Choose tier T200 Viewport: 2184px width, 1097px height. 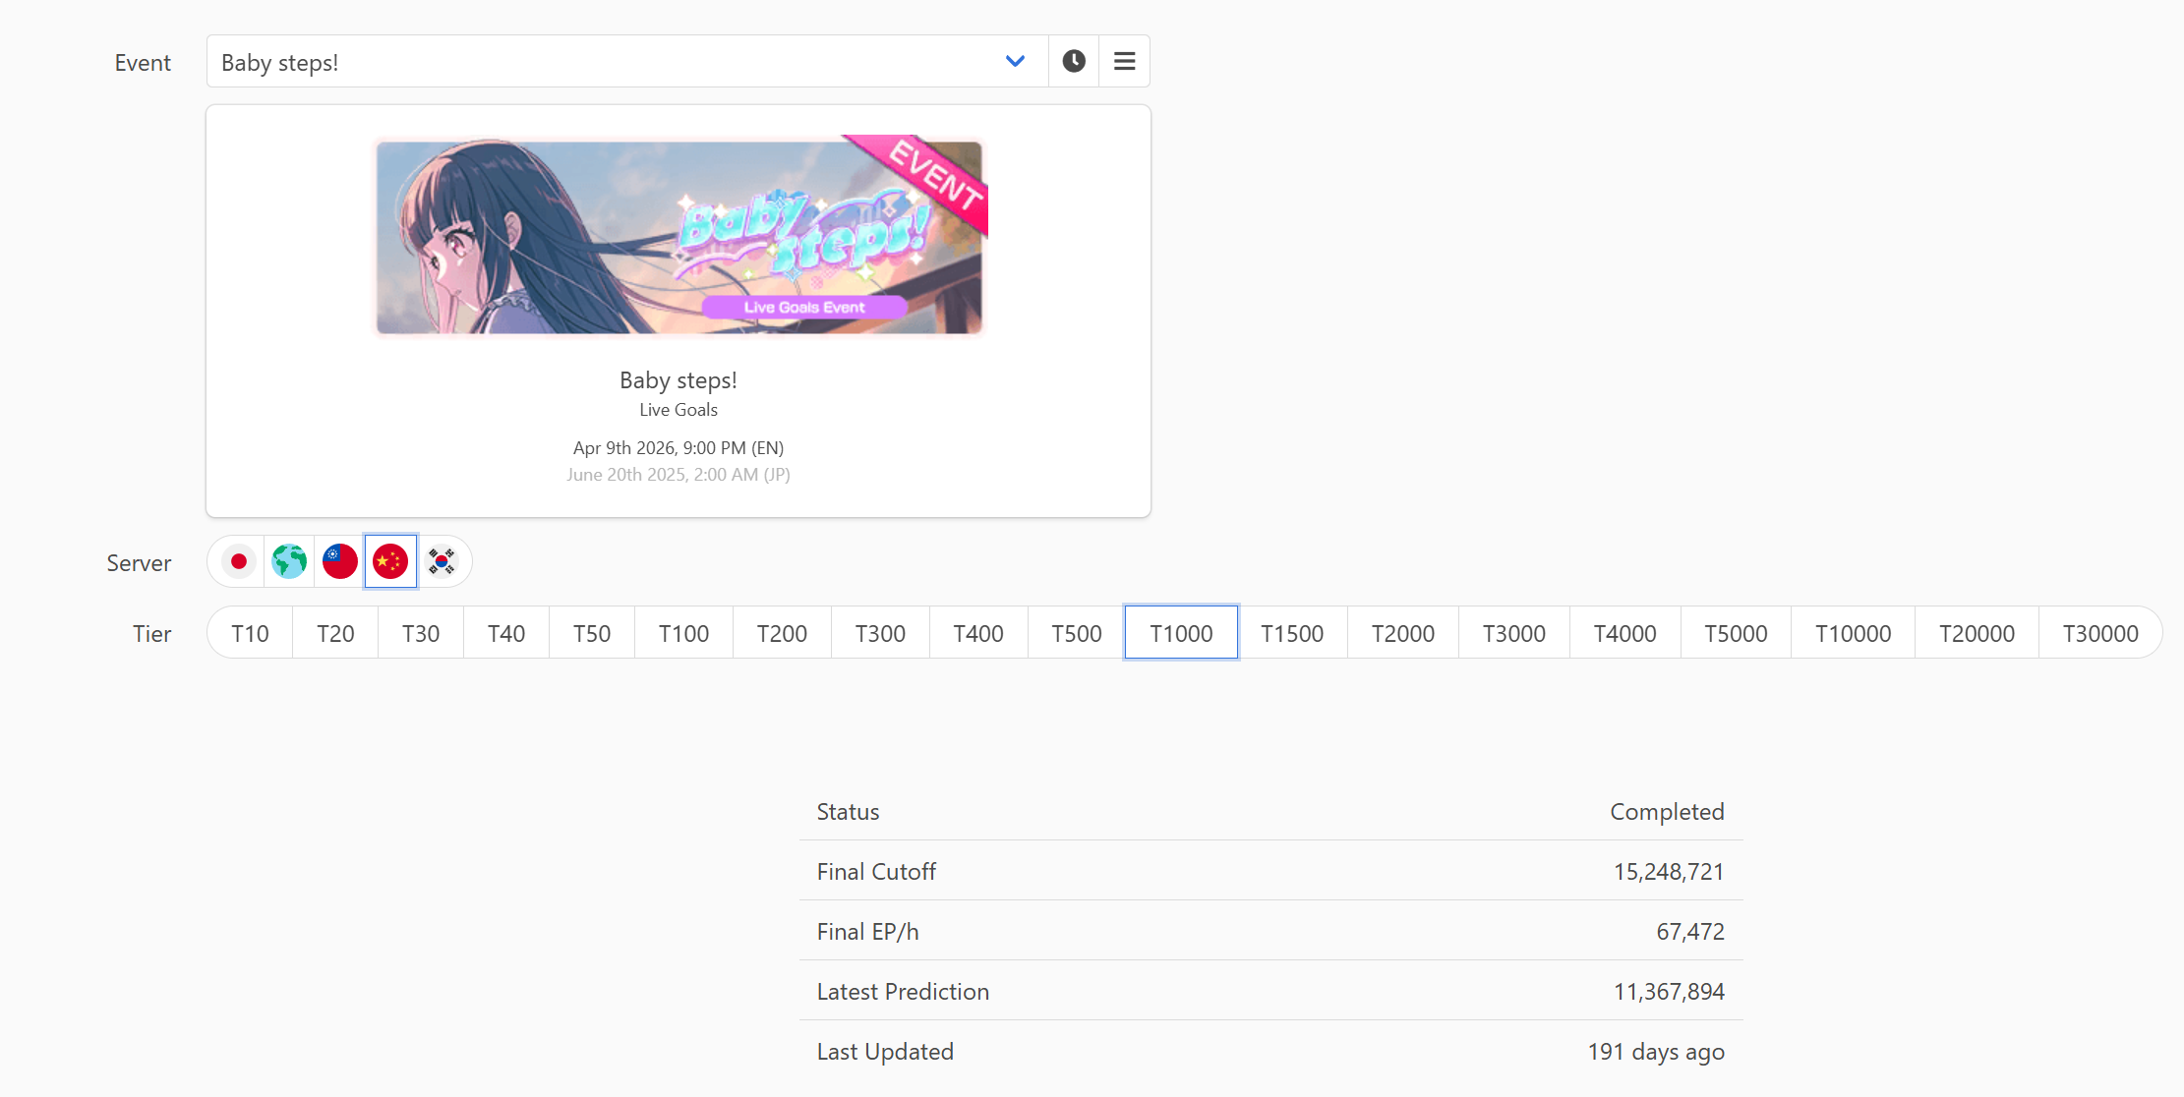coord(782,633)
